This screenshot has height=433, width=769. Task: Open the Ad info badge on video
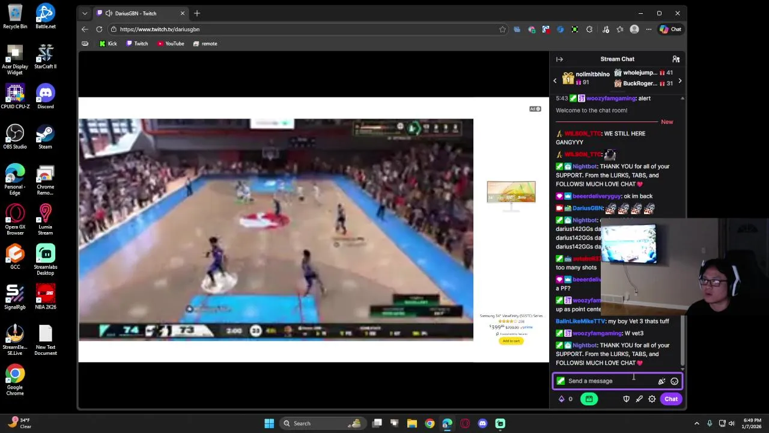click(x=535, y=109)
